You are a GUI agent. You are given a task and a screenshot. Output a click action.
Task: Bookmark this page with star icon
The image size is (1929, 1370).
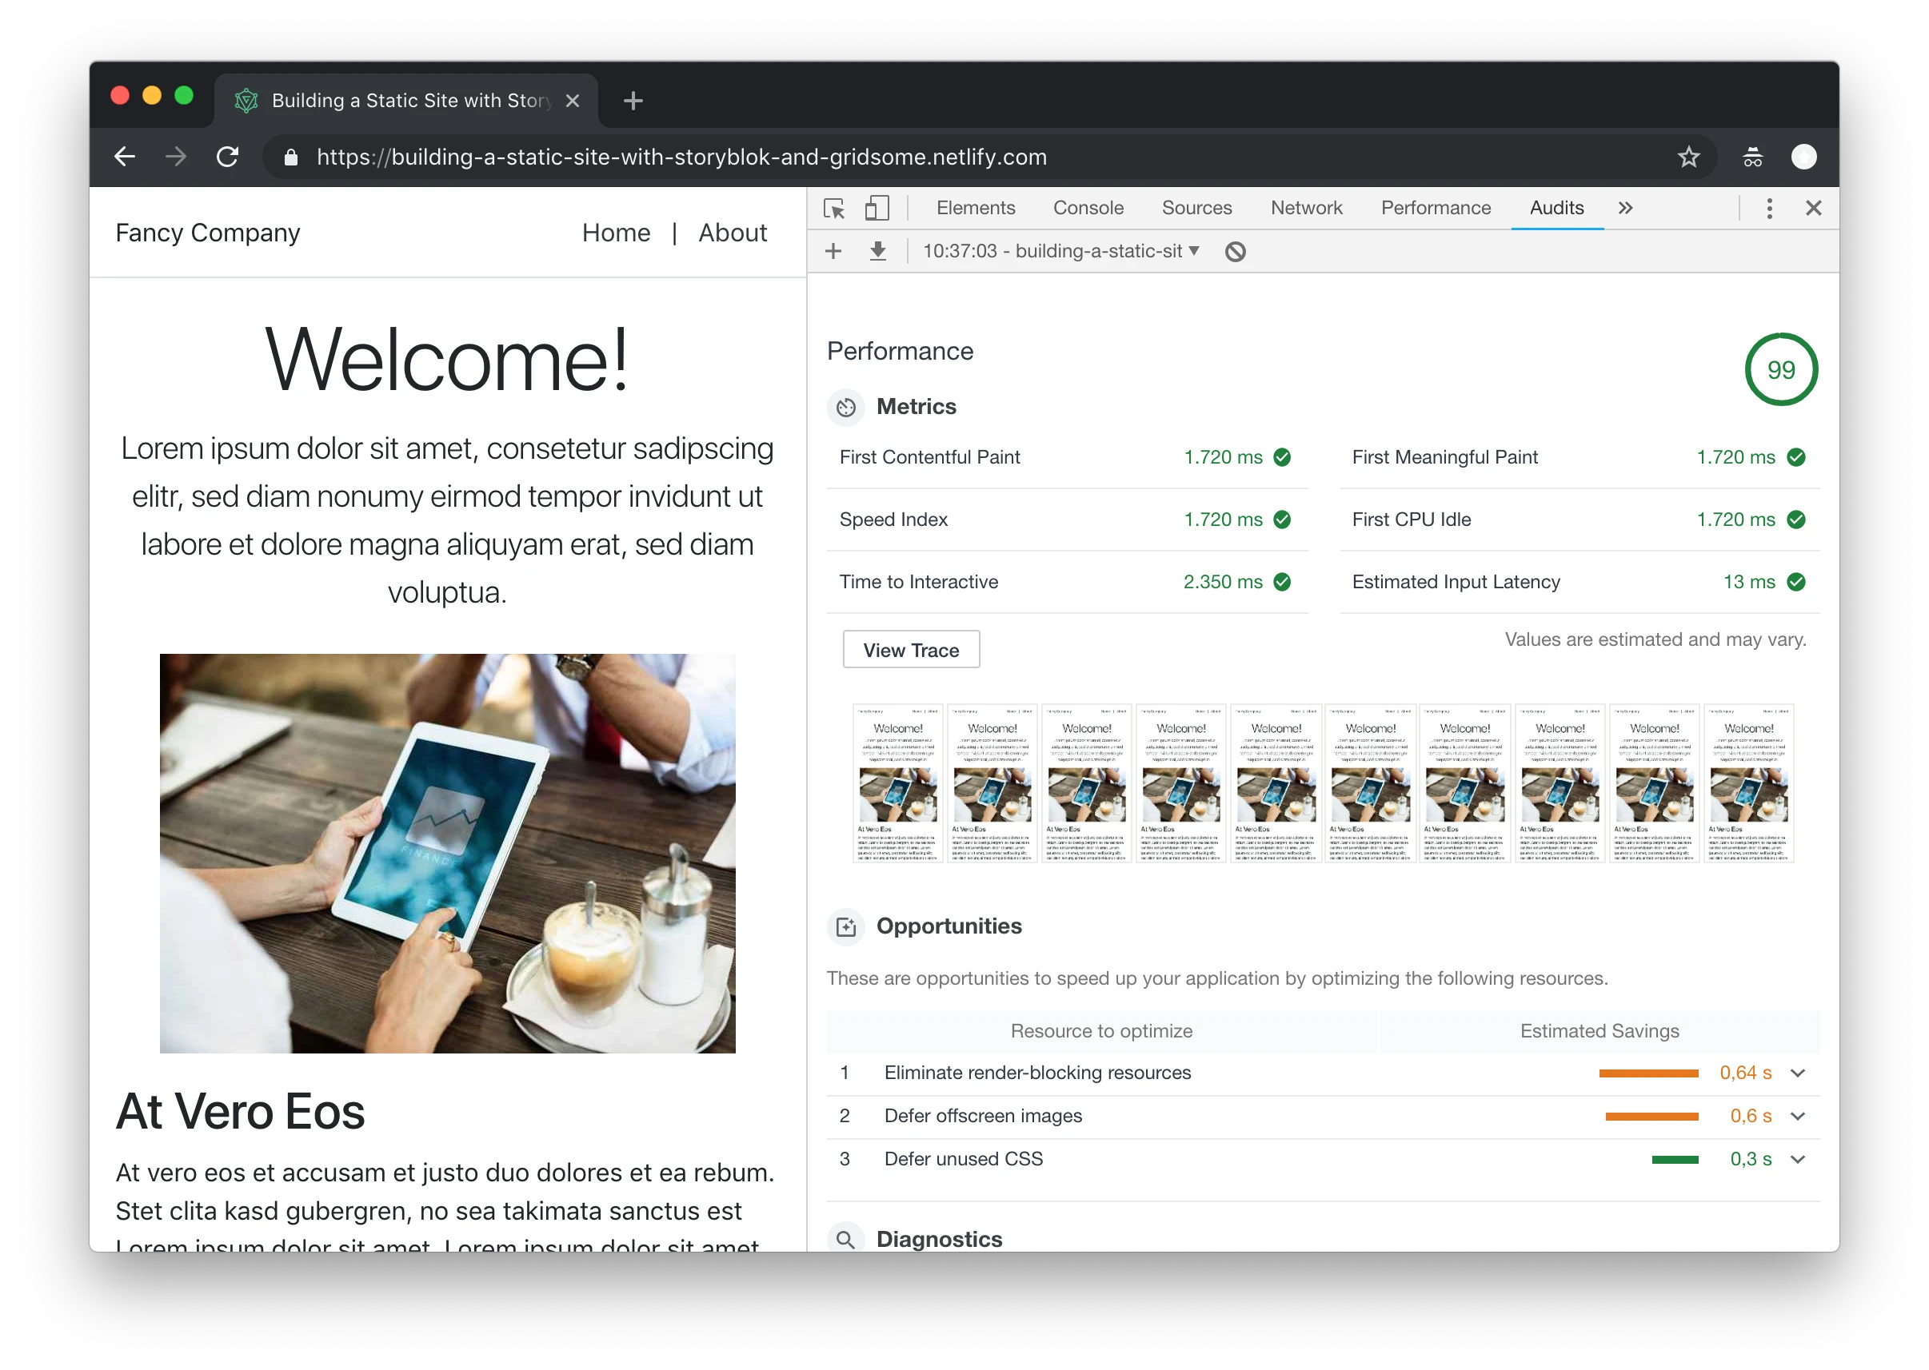[1687, 157]
